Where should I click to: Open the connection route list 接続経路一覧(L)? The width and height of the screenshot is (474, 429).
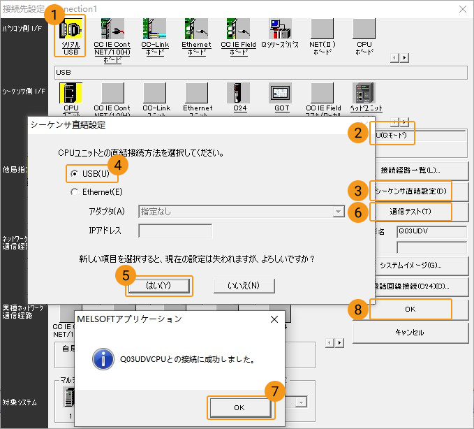[x=422, y=170]
